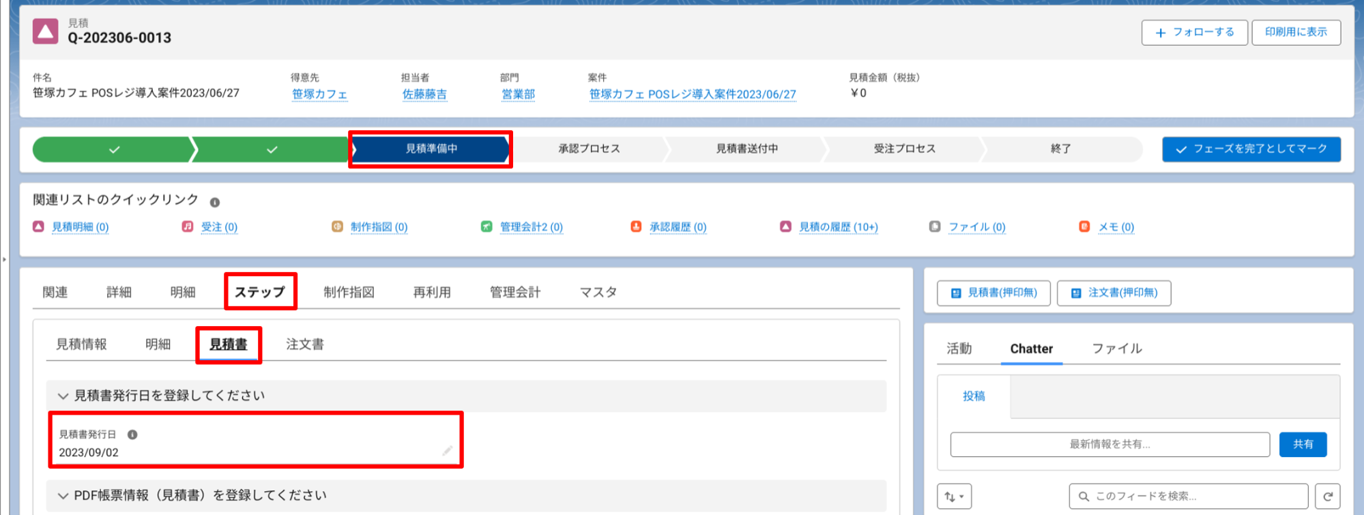The width and height of the screenshot is (1364, 515).
Task: Click フェーズを完了としてマーク button
Action: (x=1251, y=149)
